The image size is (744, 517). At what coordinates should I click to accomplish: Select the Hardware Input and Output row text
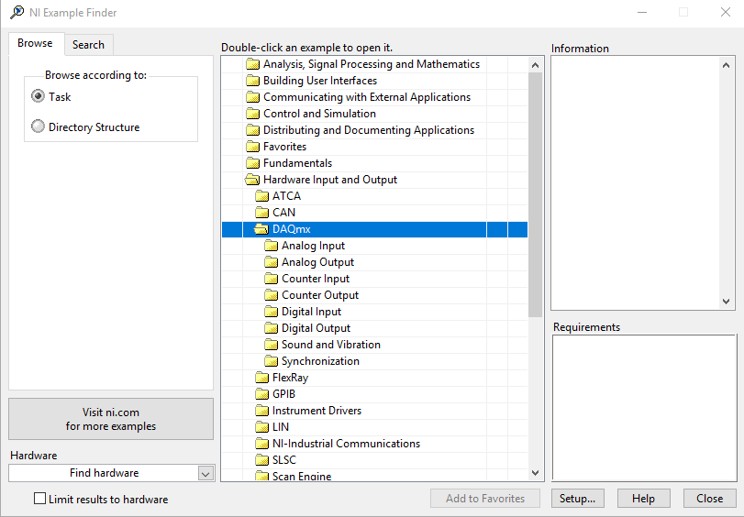tap(330, 180)
